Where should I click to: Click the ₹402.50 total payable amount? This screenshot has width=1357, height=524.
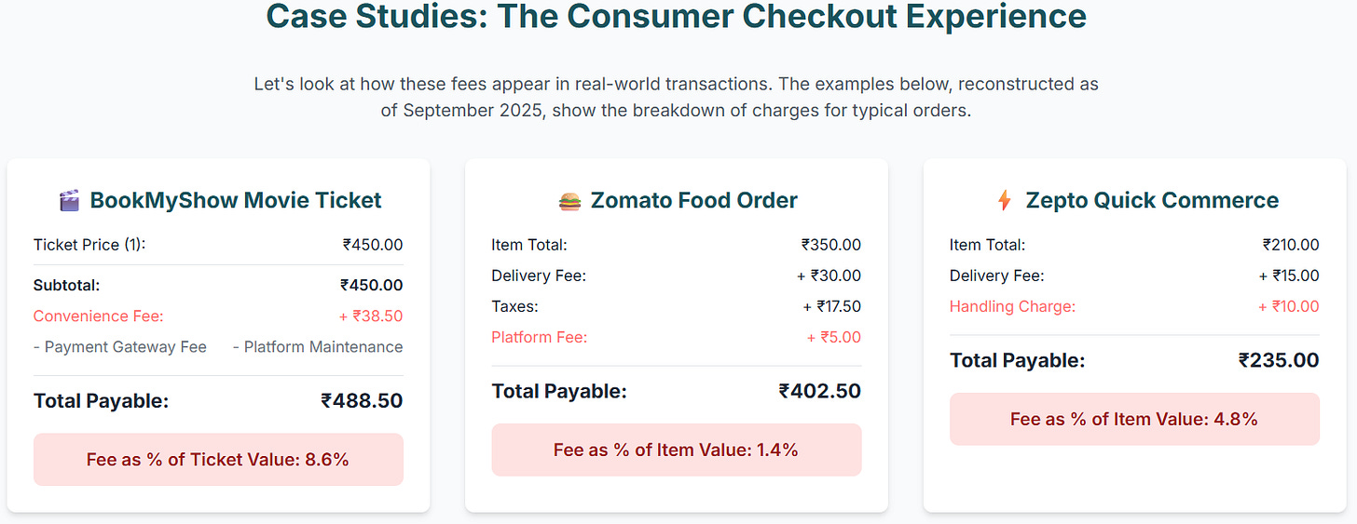[820, 392]
